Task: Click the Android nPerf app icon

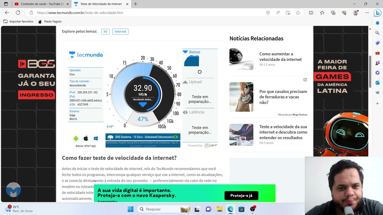Action: pyautogui.click(x=76, y=139)
